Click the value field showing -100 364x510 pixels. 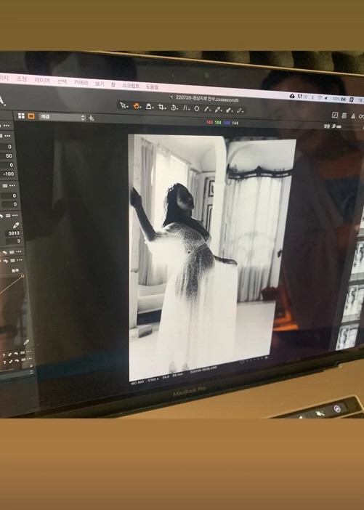7,174
